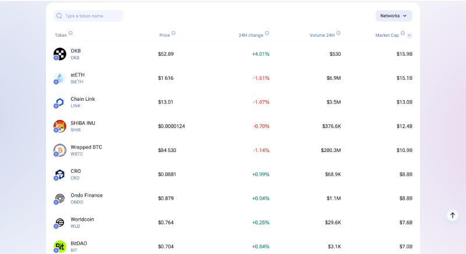
Task: Open the Chain Link token name
Action: (83, 99)
